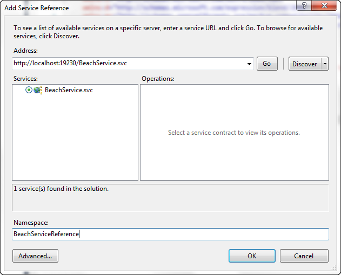341x275 pixels.
Task: Open the Address history dropdown arrow
Action: click(x=249, y=64)
